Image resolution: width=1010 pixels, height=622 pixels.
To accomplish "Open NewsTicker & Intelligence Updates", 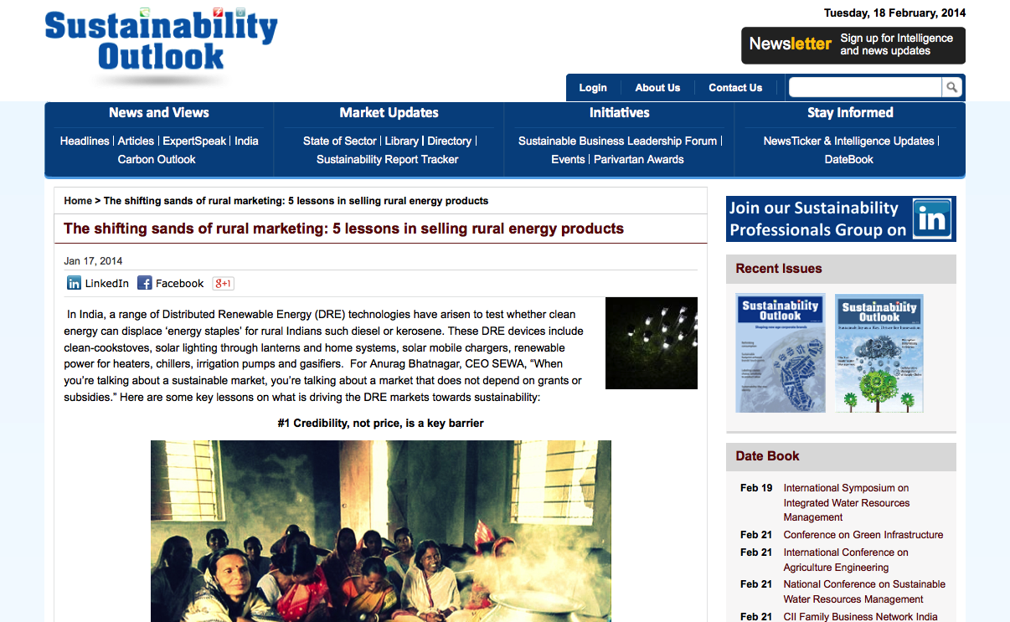I will (x=848, y=141).
